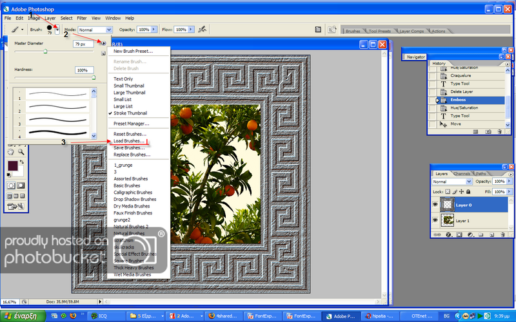Expand the Opacity slider arrow in options bar
The height and width of the screenshot is (322, 516).
pos(154,30)
